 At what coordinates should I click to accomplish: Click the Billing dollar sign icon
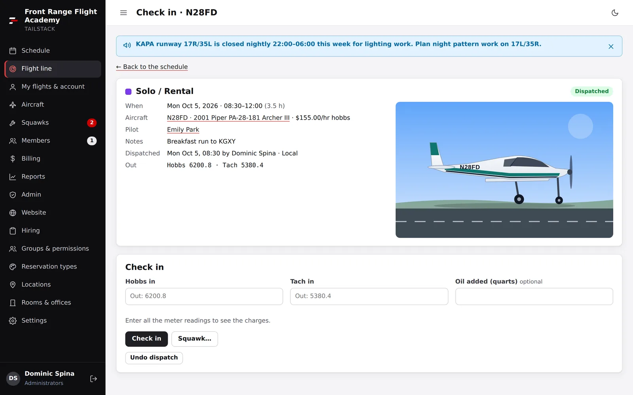(13, 159)
